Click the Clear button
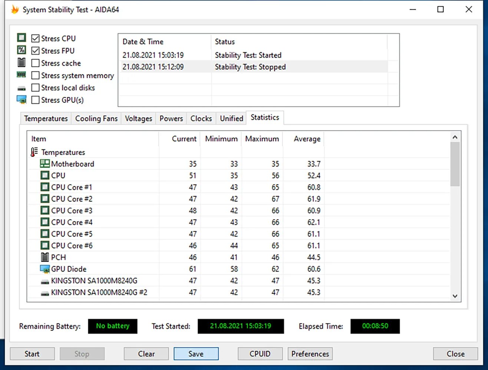This screenshot has width=488, height=370. coord(146,354)
